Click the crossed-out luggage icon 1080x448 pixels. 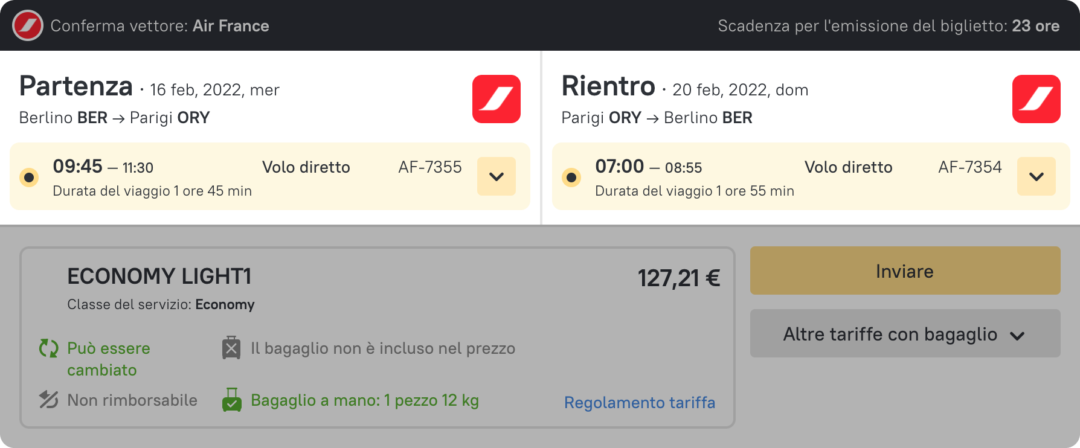(231, 348)
